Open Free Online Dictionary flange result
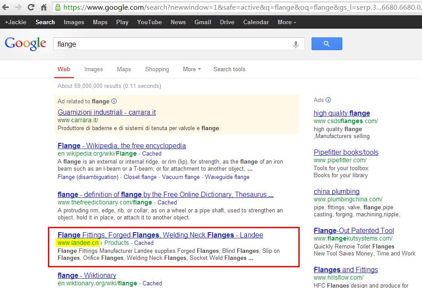The height and width of the screenshot is (288, 422). click(x=165, y=194)
